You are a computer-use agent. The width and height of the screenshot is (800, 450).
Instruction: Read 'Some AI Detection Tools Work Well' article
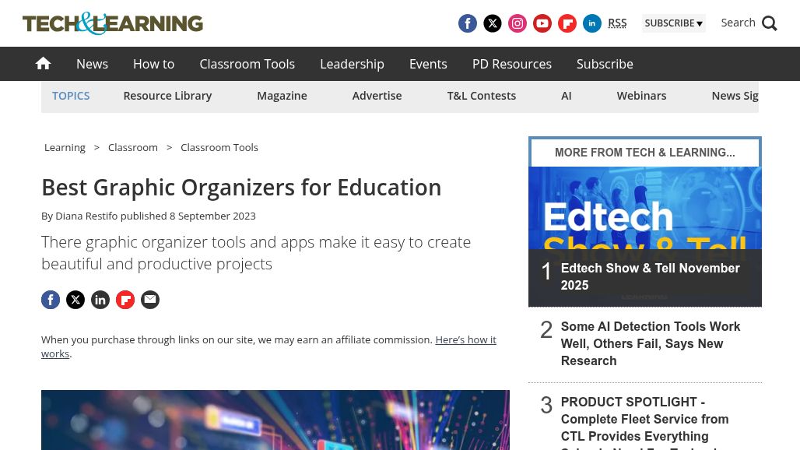click(x=650, y=343)
